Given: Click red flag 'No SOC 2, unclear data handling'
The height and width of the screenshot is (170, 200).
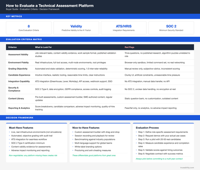Looking at the screenshot, I should pyautogui.click(x=150, y=89).
